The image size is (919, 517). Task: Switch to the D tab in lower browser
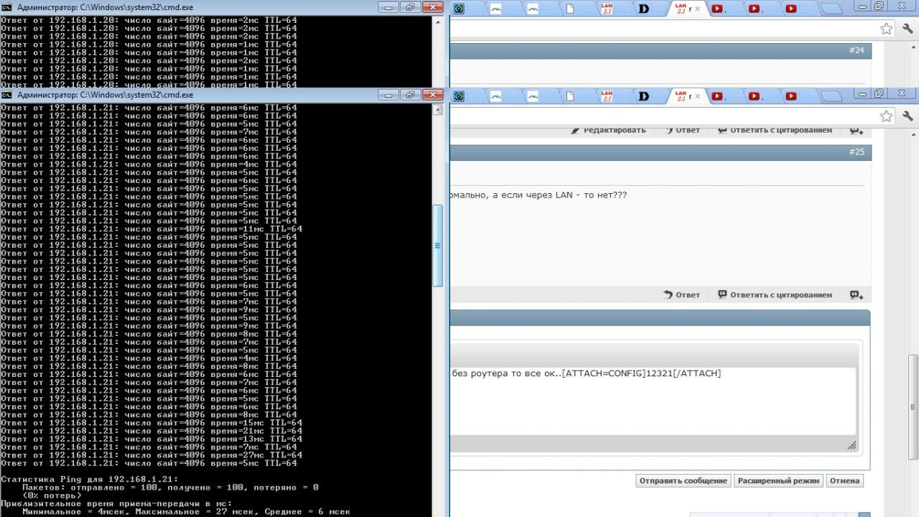pyautogui.click(x=644, y=96)
